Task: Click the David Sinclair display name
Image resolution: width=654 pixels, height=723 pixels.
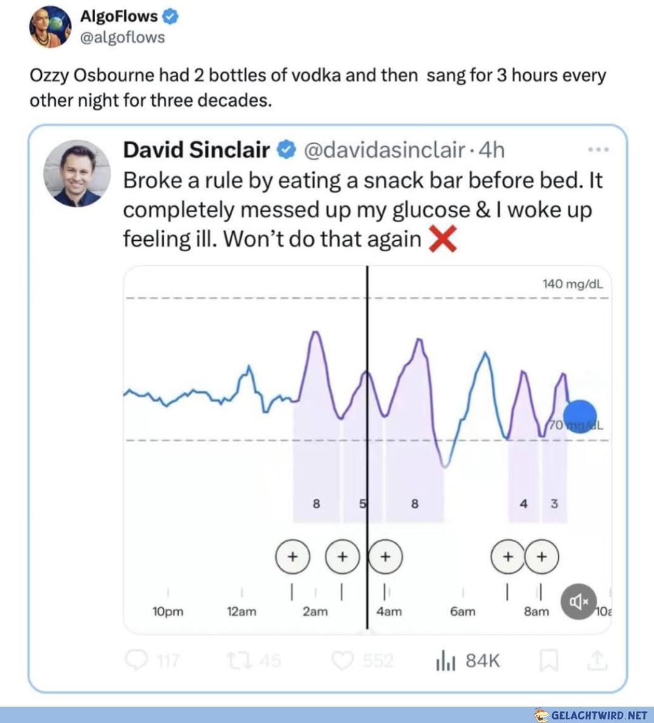Action: pyautogui.click(x=196, y=150)
